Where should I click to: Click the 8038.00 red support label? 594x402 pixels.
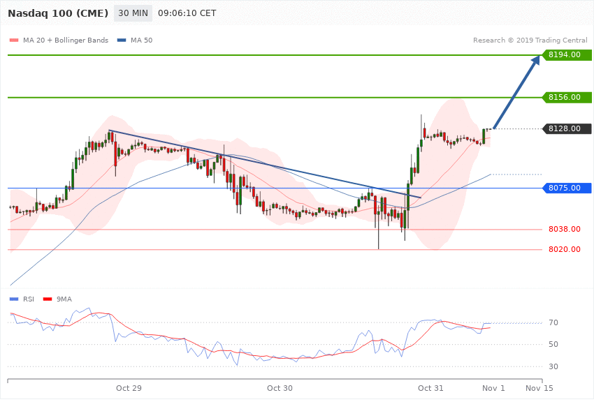coord(565,229)
